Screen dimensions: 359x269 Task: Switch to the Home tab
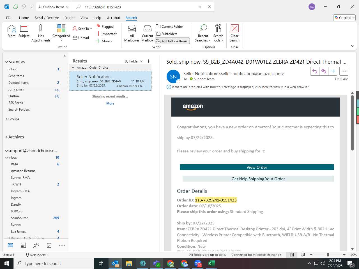click(24, 18)
